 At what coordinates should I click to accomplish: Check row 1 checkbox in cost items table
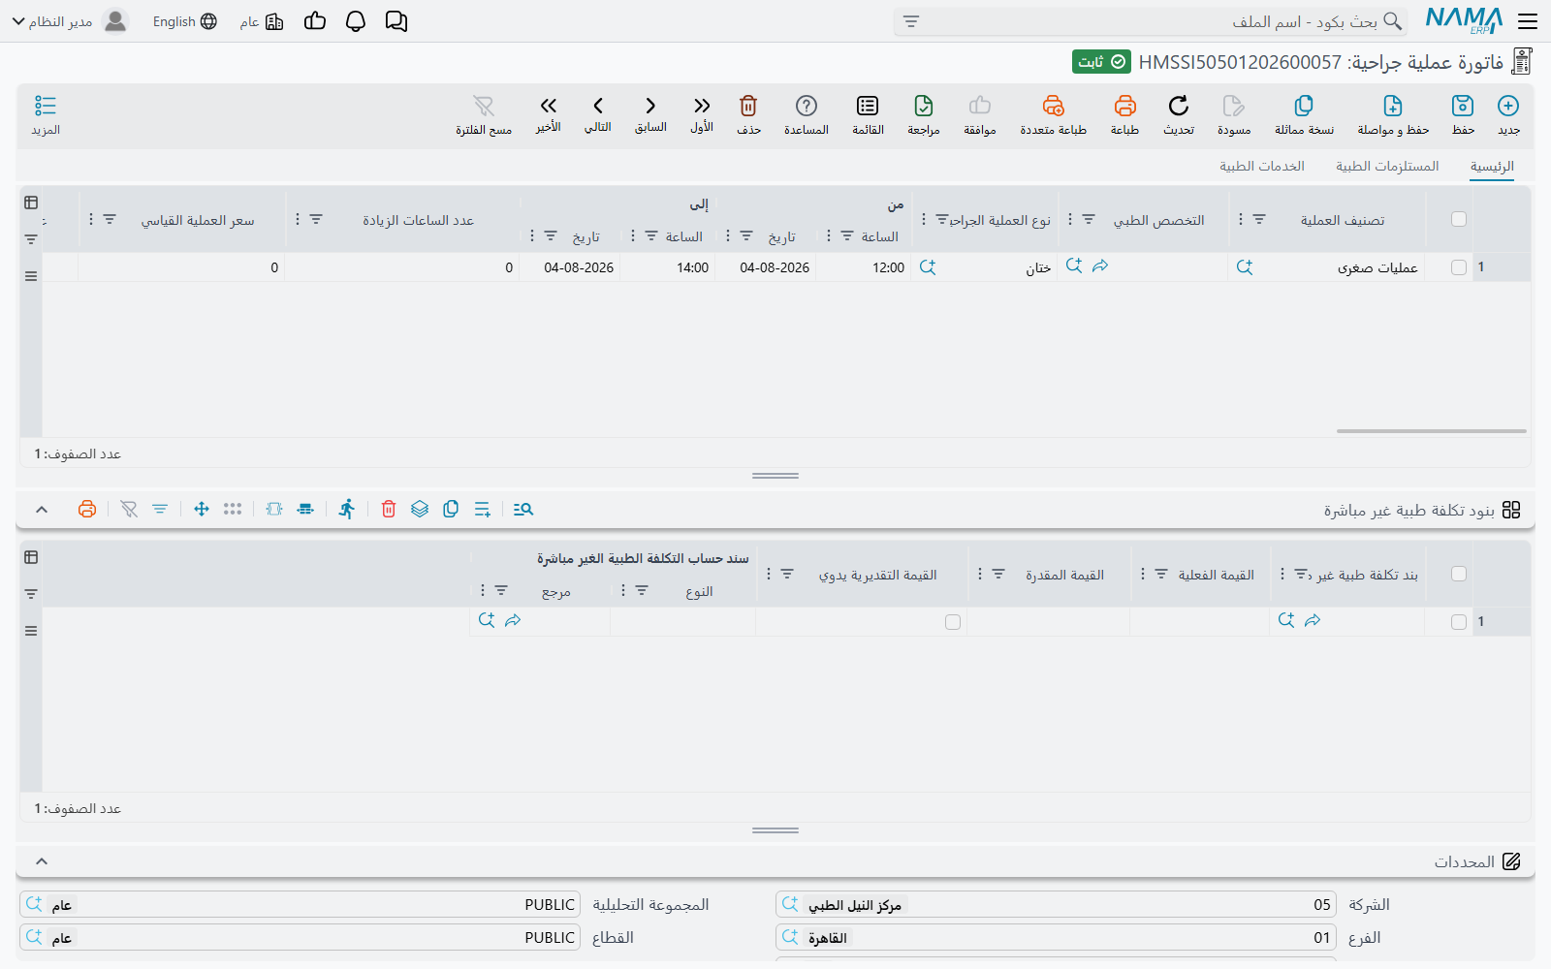pyautogui.click(x=1459, y=622)
